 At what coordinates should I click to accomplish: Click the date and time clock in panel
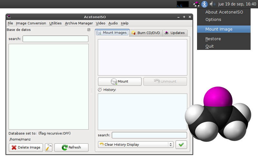point(237,4)
